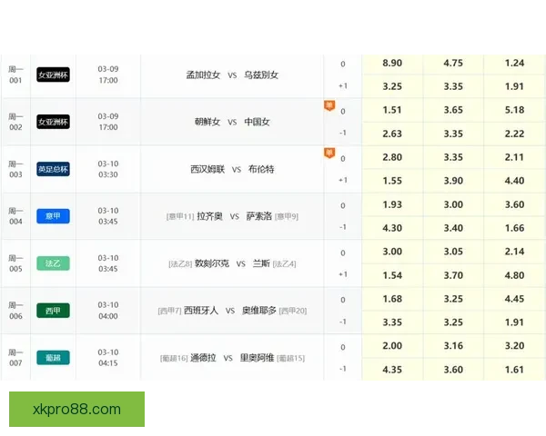Click the 女亚洲杯 league badge for match 002
The height and width of the screenshot is (436, 546).
(x=53, y=122)
